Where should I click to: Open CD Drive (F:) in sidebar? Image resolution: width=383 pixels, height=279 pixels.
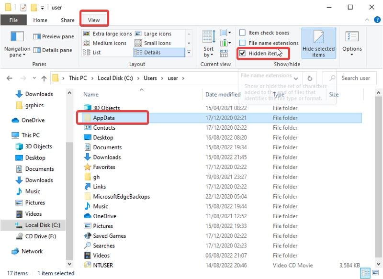[36, 236]
